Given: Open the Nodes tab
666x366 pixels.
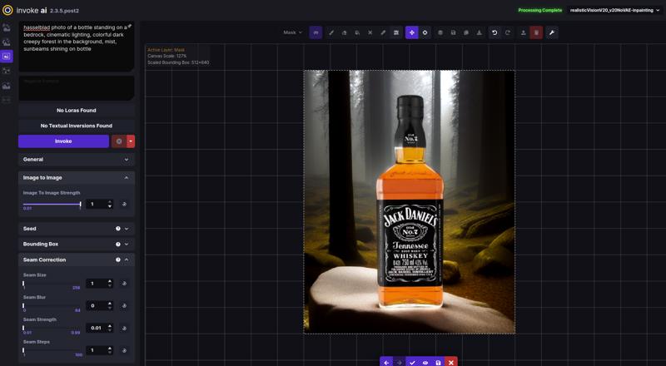Looking at the screenshot, I should click(x=7, y=71).
